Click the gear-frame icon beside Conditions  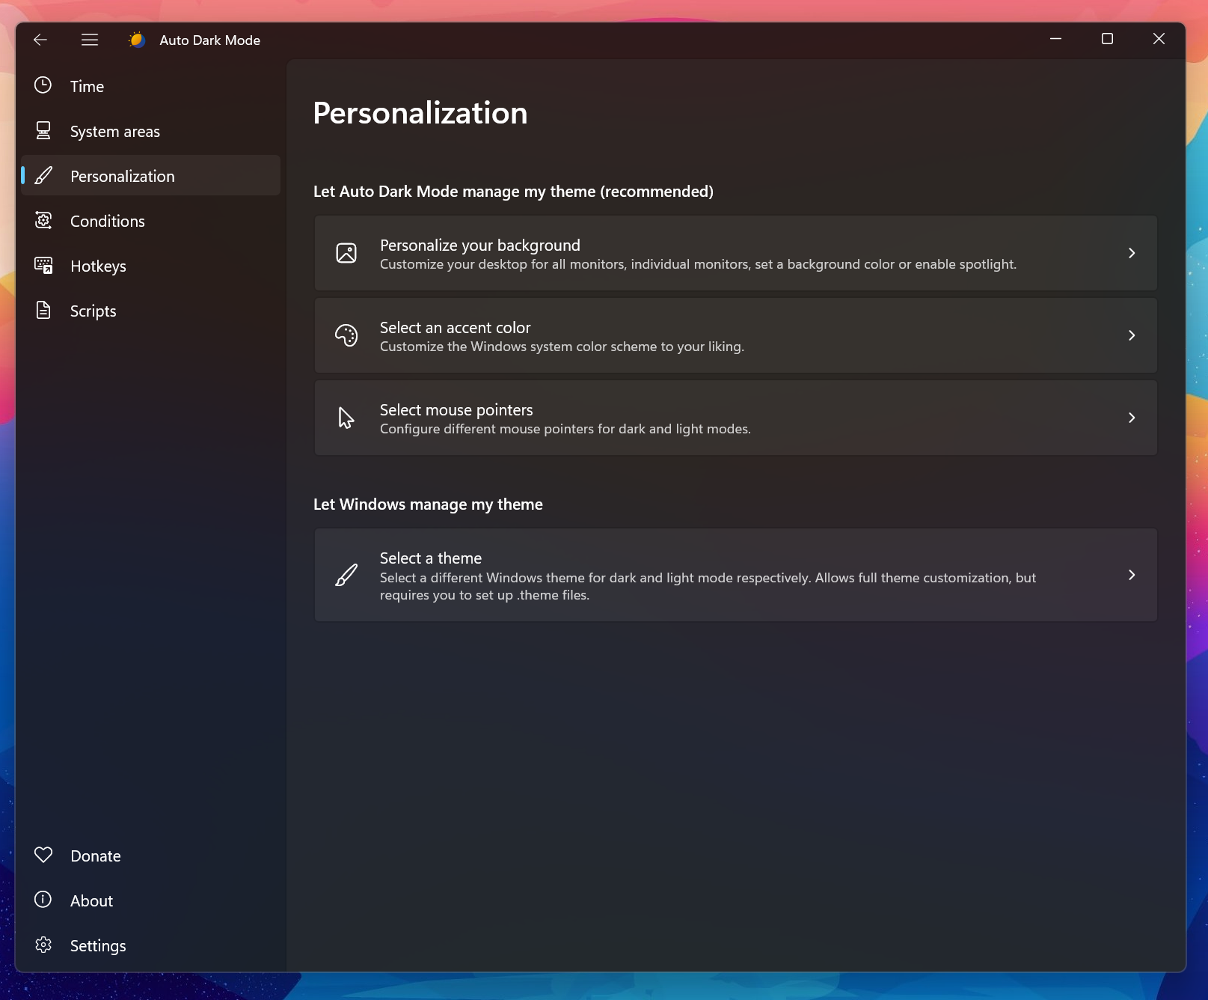point(43,221)
